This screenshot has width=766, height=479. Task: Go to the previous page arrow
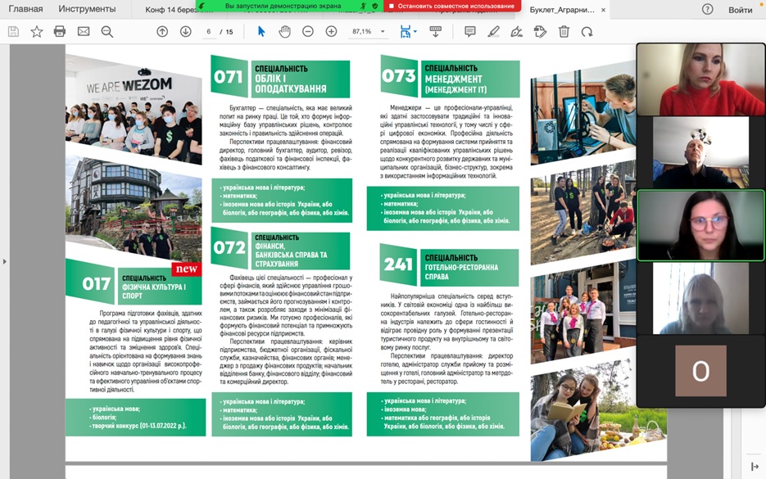tap(162, 32)
